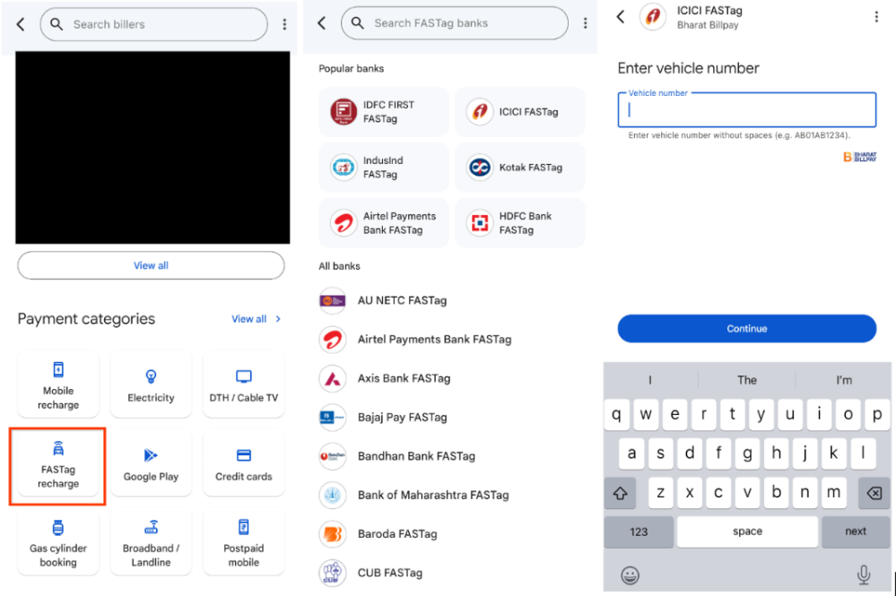Select Bajaj Pay FASTag from list
This screenshot has width=896, height=596.
[451, 418]
